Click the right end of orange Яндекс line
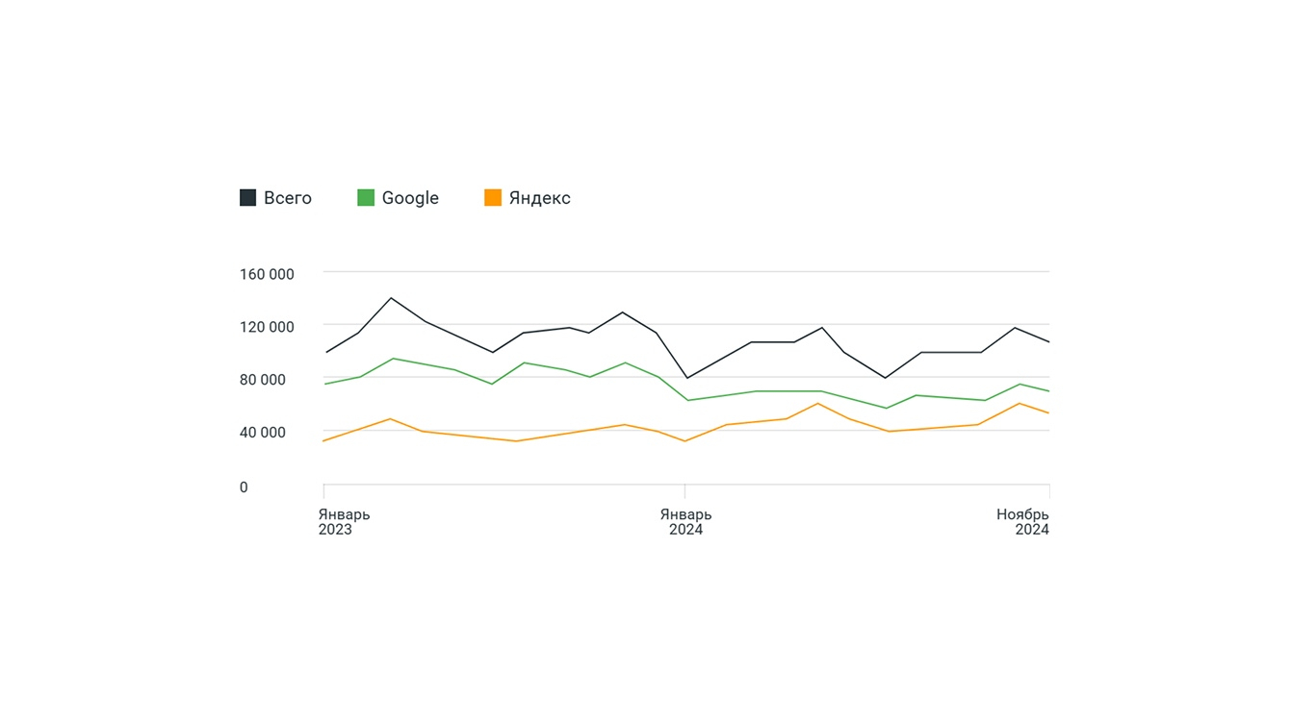 tap(1048, 413)
